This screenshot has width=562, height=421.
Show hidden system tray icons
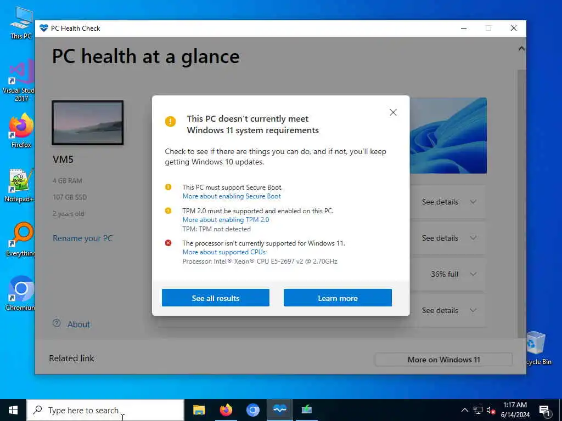pos(464,410)
